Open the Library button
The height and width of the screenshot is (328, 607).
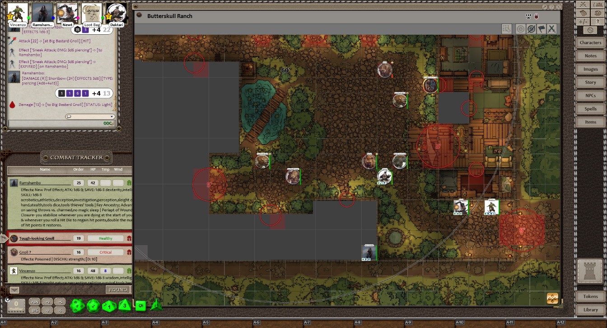[590, 310]
